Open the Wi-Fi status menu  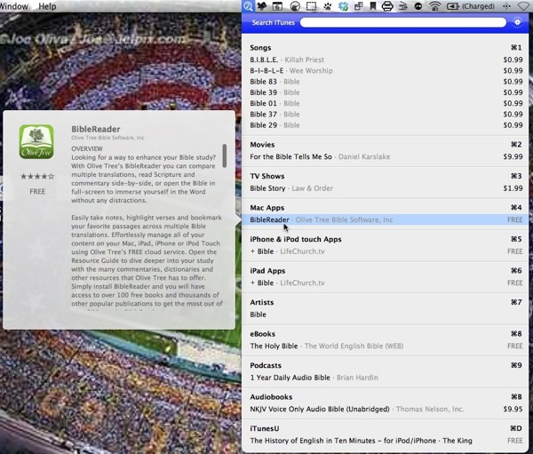[434, 6]
